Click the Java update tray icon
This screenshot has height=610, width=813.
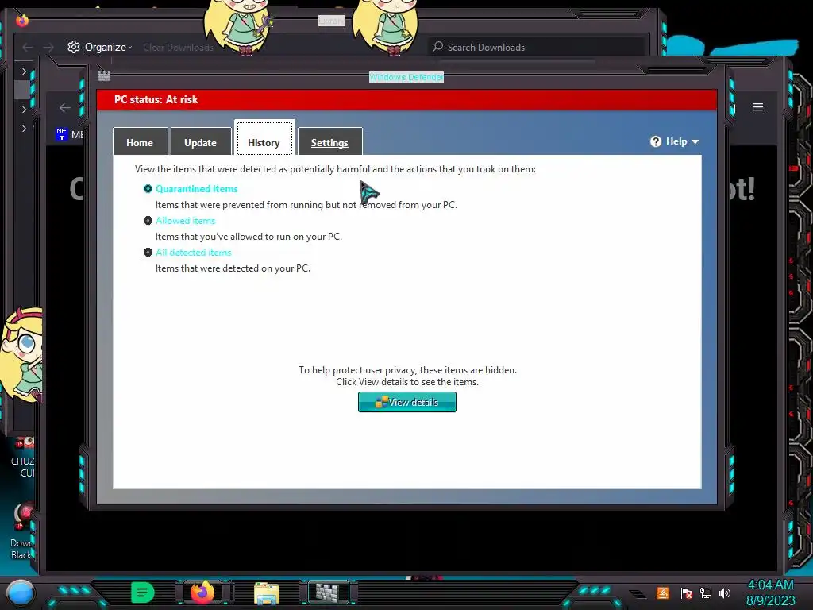tap(663, 593)
